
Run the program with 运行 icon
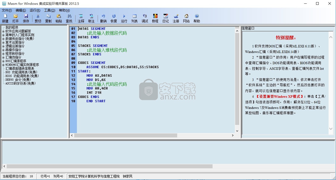124,18
